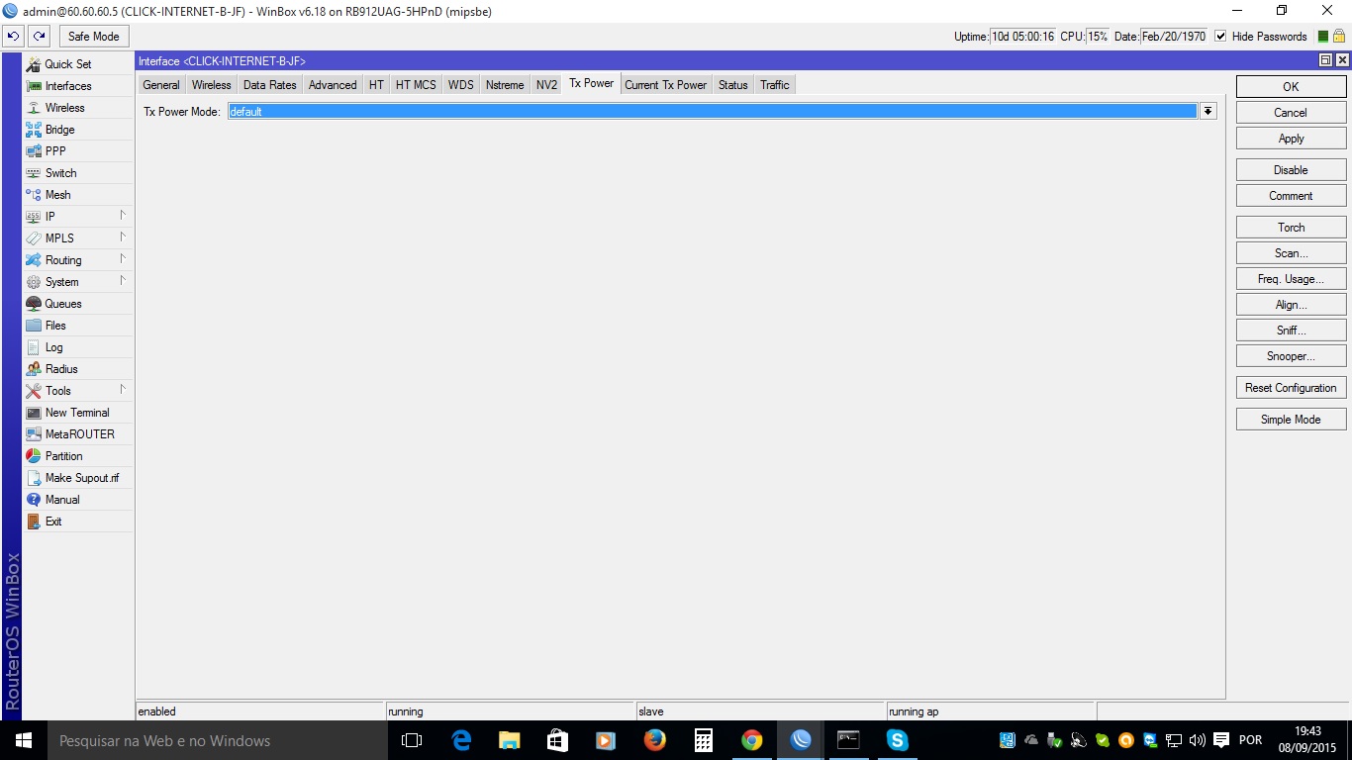Switch to the General tab

pos(161,85)
